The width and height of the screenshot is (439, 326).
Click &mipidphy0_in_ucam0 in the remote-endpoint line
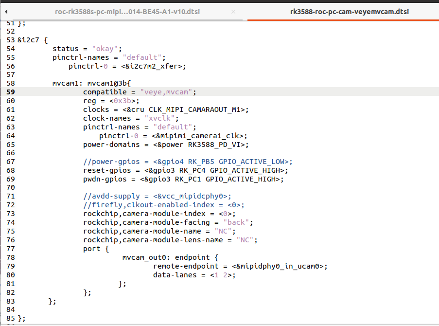pyautogui.click(x=277, y=266)
